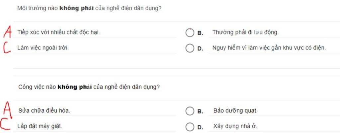Click the red handwritten A beside 'Sửa chữa điều hòa'
Screen dimensions: 340x140
pos(8,110)
